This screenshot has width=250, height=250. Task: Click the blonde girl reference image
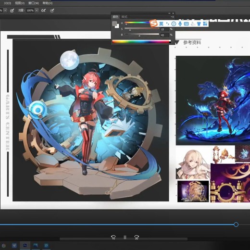[193, 162]
